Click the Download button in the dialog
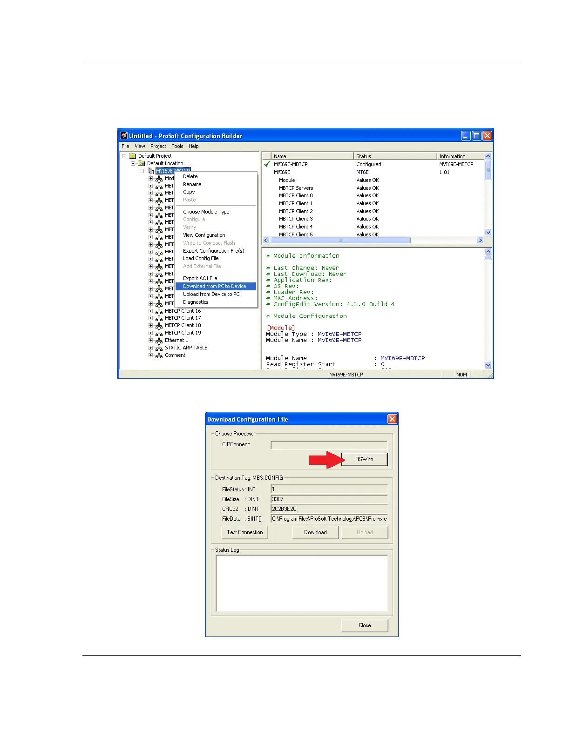This screenshot has height=737, width=570. tap(315, 532)
